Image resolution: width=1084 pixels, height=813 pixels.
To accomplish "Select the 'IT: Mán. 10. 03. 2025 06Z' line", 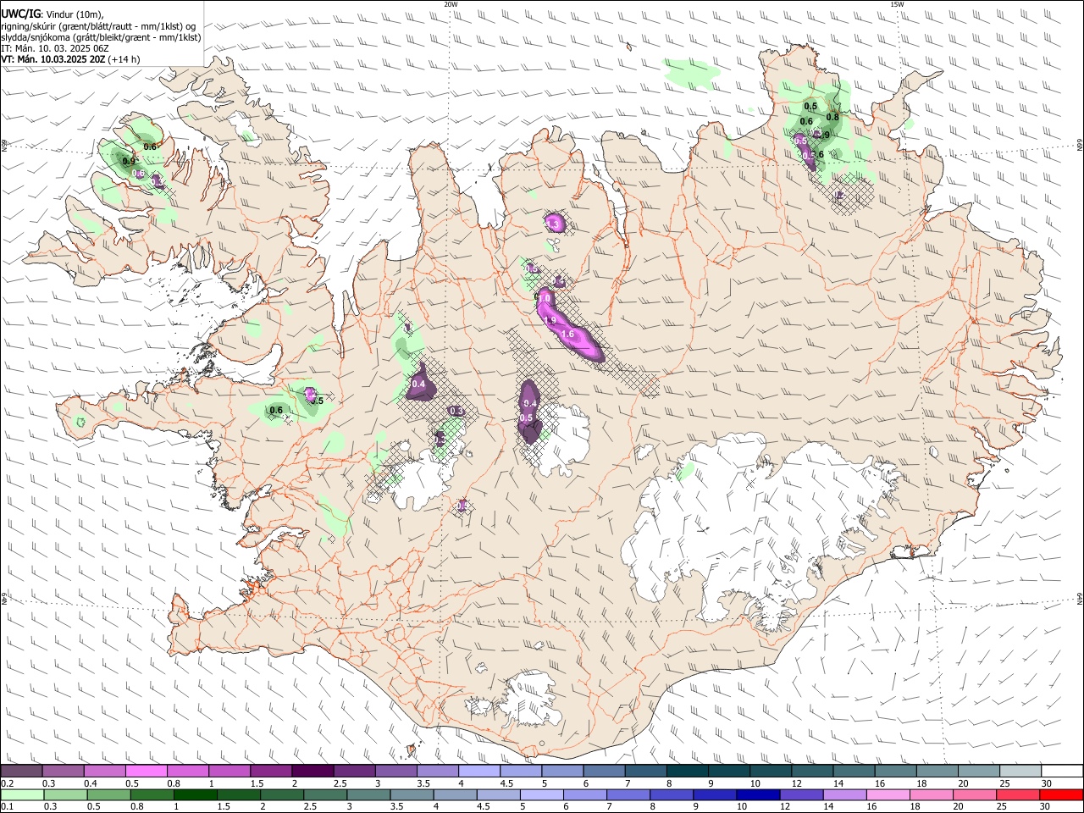I will coord(55,48).
